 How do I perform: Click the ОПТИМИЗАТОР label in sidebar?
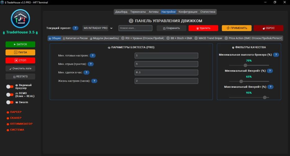click(21, 124)
